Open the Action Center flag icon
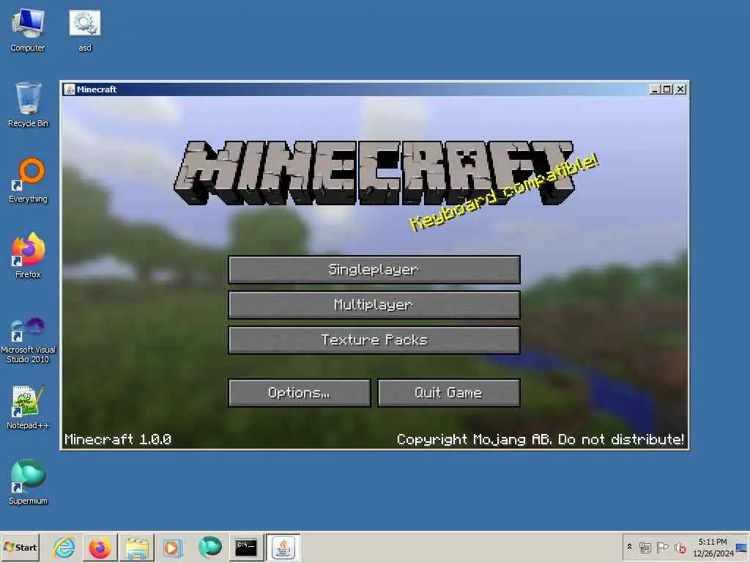The height and width of the screenshot is (563, 750). (x=662, y=547)
